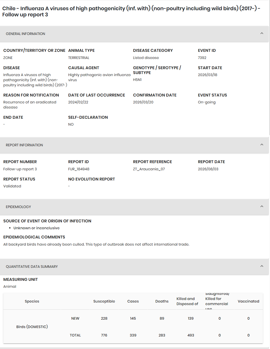Collapse the Epidemiology section chevron
Image resolution: width=270 pixels, height=349 pixels.
coord(262,207)
